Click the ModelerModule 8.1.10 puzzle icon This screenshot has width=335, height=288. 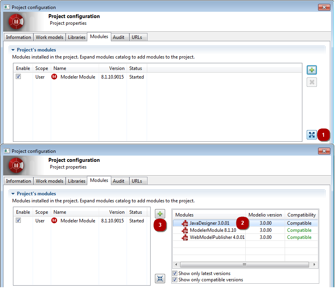(x=185, y=231)
